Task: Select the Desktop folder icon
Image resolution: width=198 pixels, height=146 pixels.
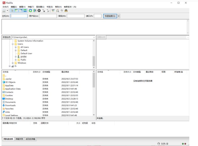Action: pyautogui.click(x=4, y=99)
